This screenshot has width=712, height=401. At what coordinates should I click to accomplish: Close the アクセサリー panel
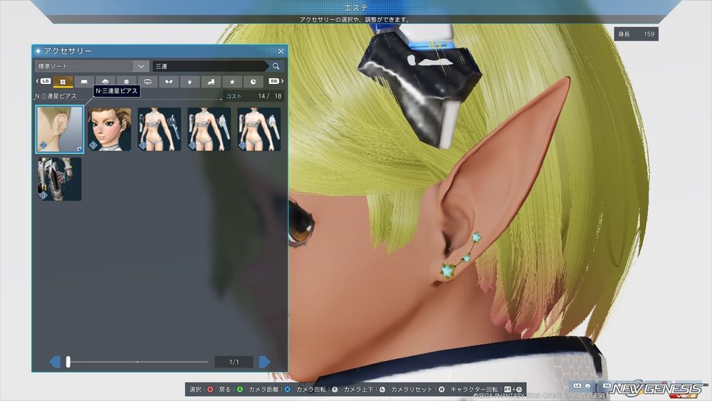point(281,51)
